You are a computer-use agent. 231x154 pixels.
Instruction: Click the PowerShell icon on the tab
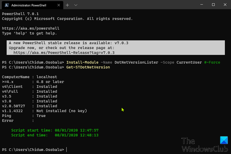7,5
